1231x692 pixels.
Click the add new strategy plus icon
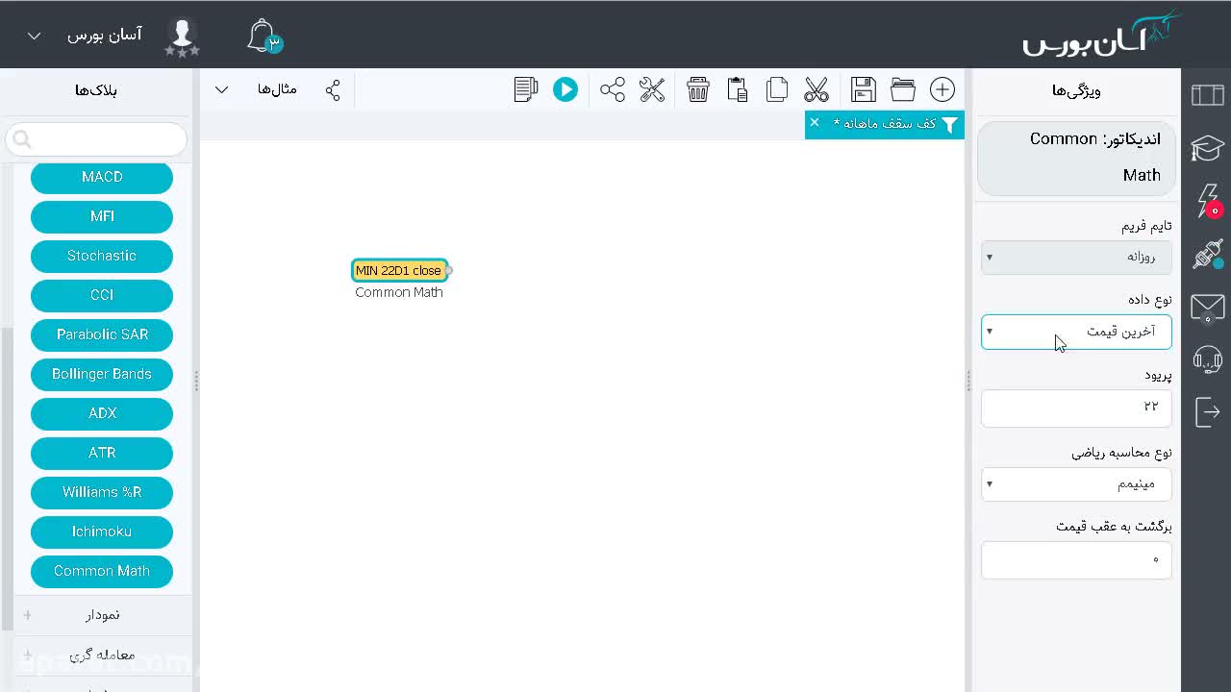(942, 89)
